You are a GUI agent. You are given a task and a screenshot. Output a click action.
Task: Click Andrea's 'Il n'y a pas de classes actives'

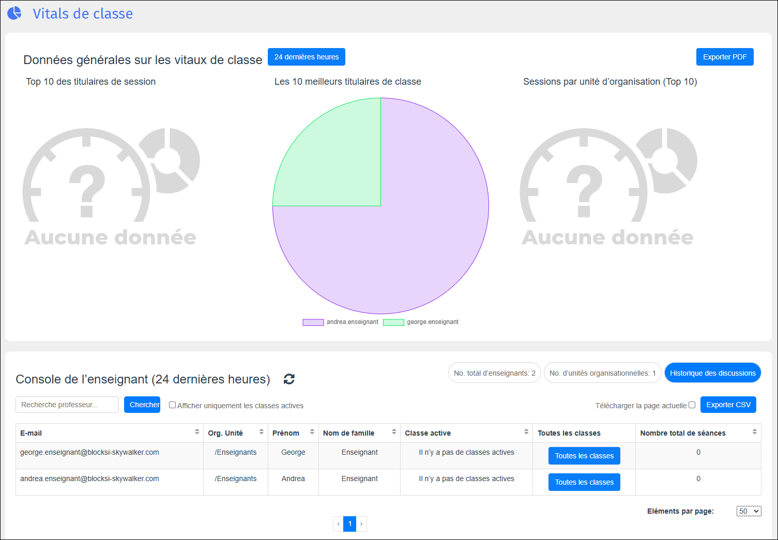coord(466,479)
